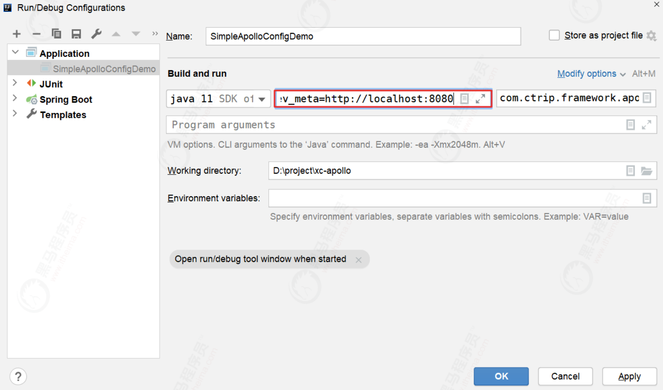Click the 'Environment variables:' label
This screenshot has width=663, height=390.
tap(214, 198)
